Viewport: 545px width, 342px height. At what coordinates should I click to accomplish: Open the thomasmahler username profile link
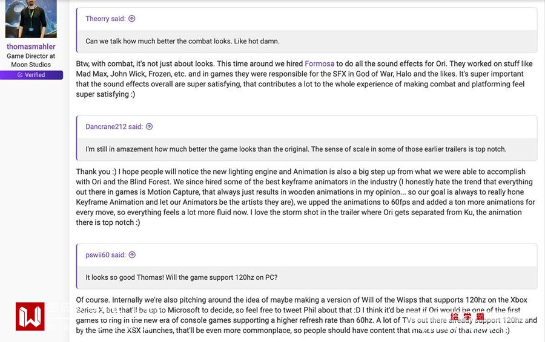click(x=31, y=47)
